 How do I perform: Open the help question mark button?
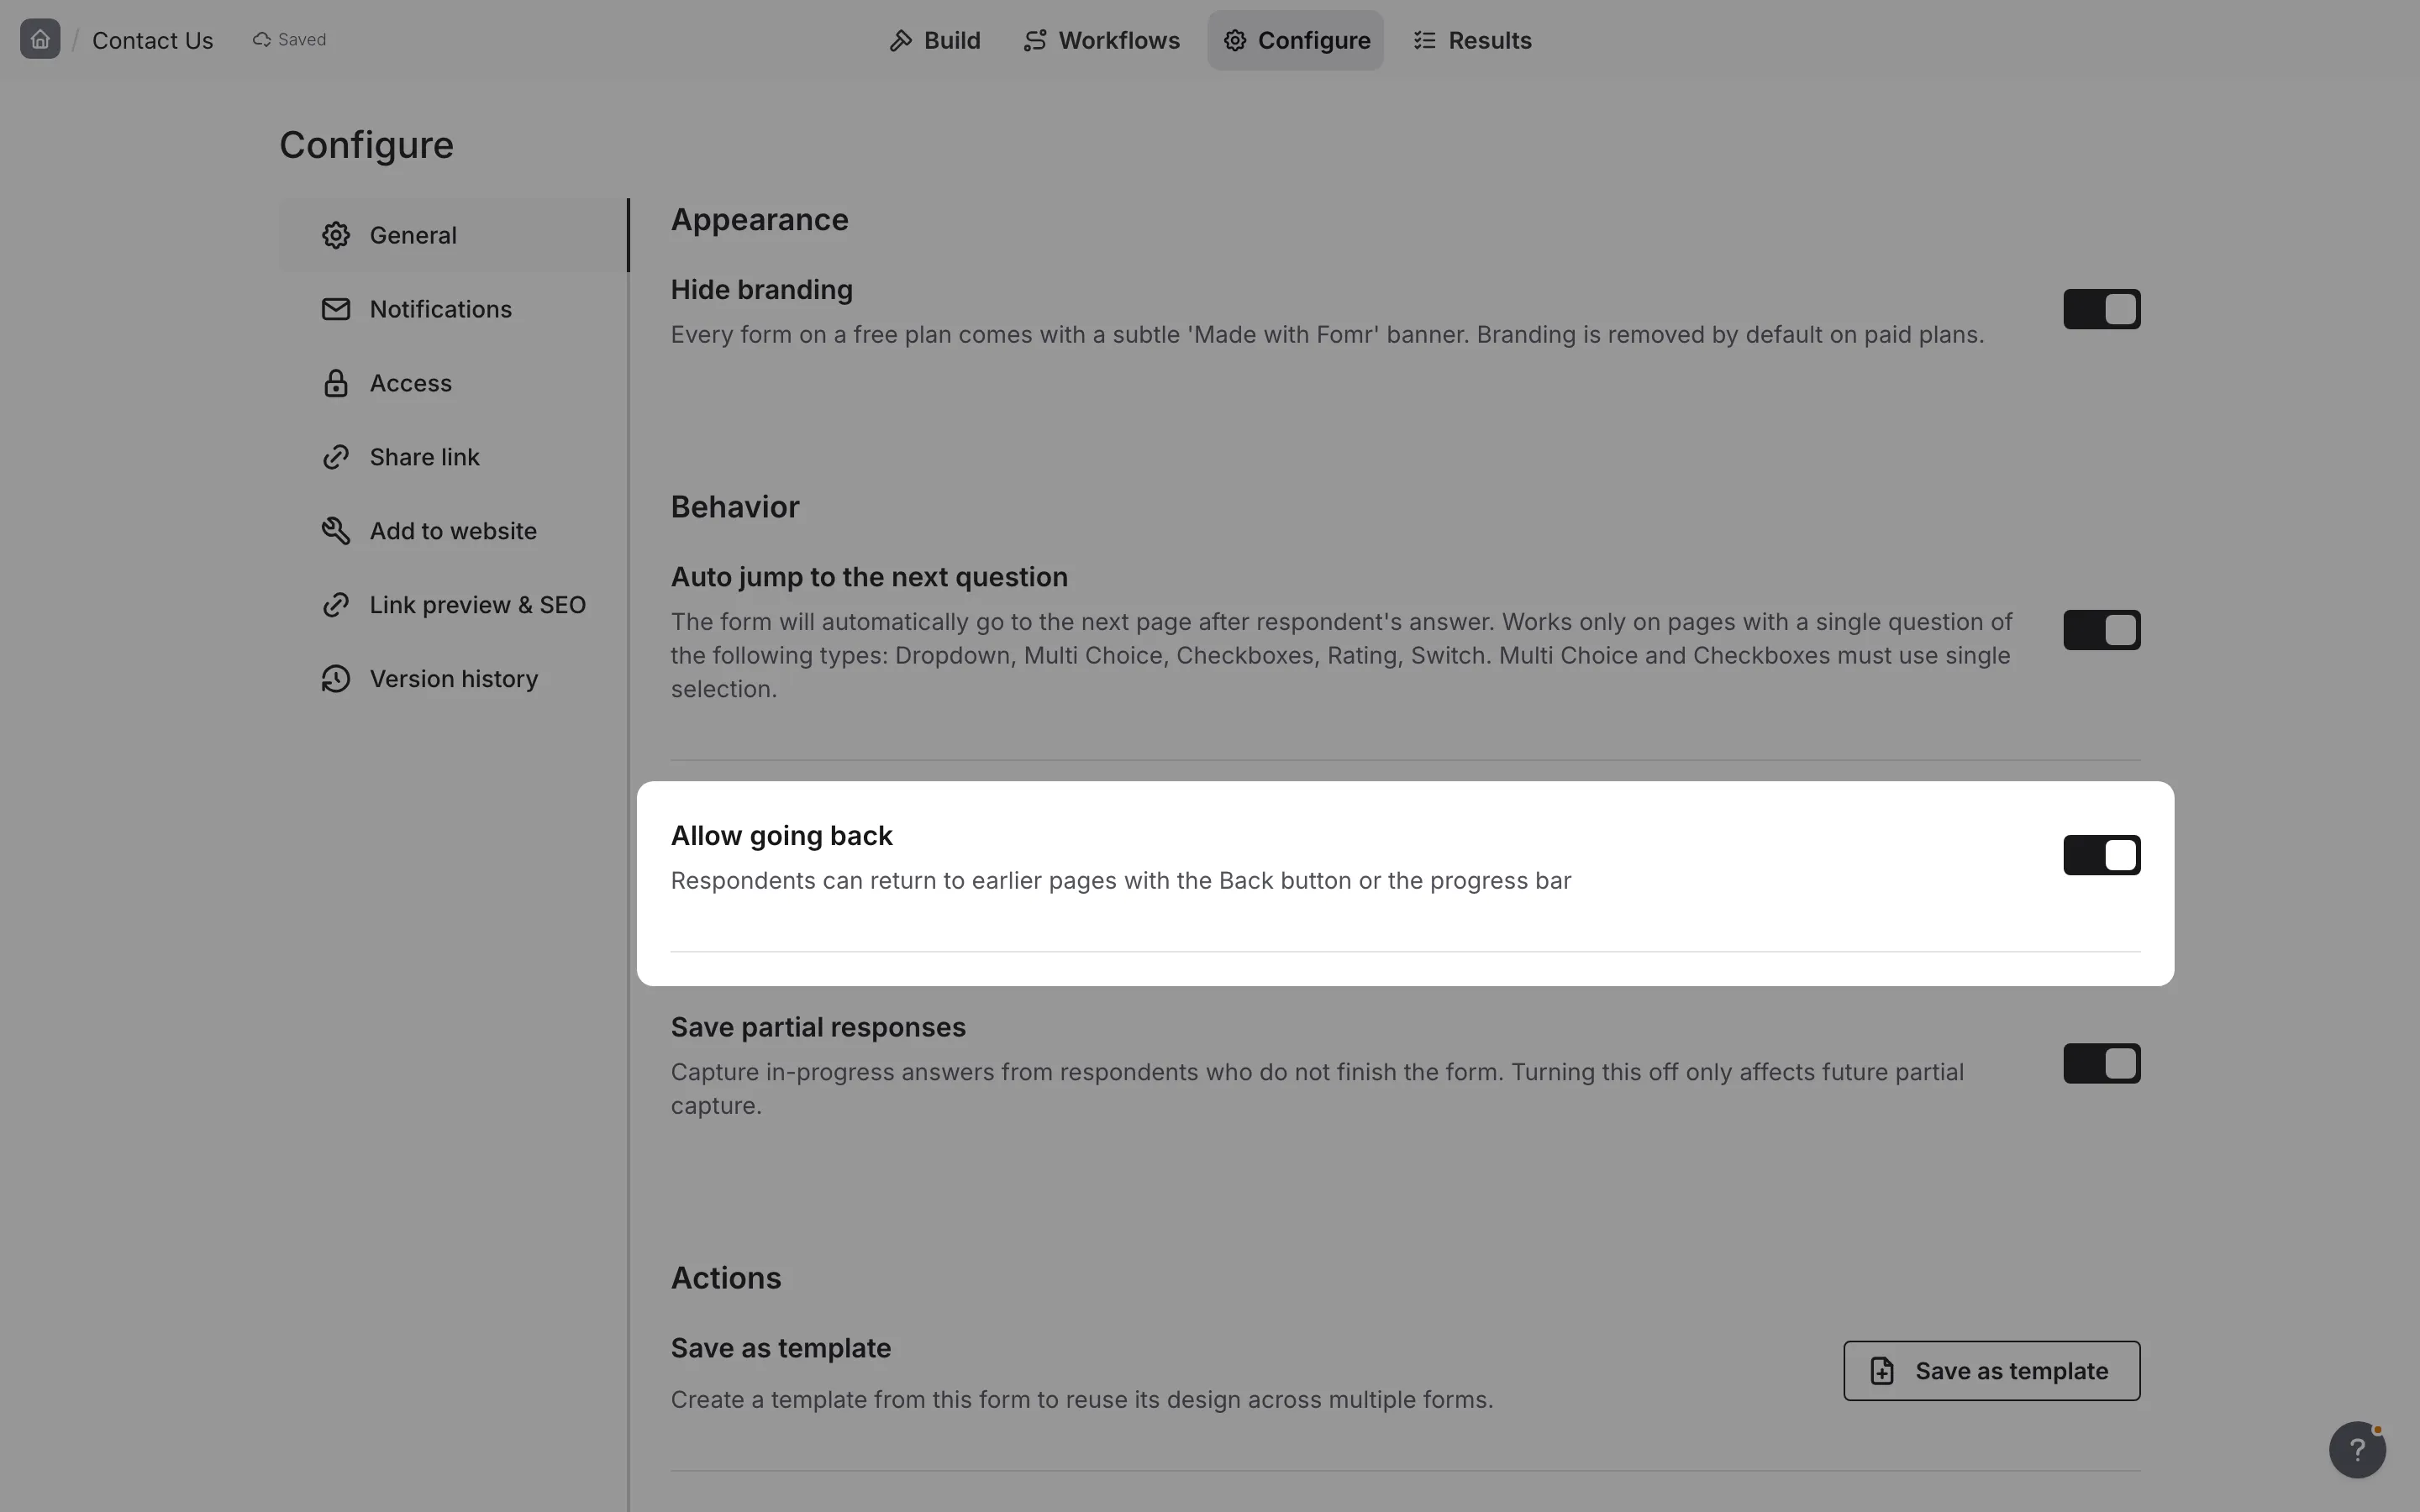click(x=2357, y=1449)
